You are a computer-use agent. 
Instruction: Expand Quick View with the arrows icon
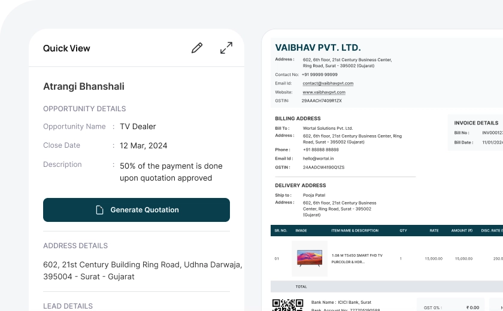click(226, 48)
